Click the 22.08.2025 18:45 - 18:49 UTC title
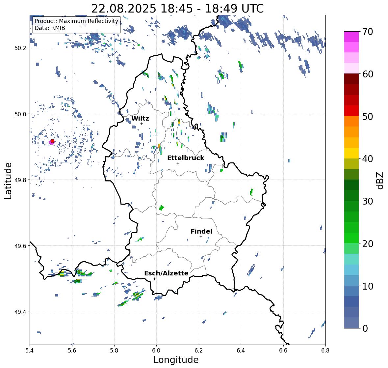Image resolution: width=388 pixels, height=368 pixels. pos(177,9)
